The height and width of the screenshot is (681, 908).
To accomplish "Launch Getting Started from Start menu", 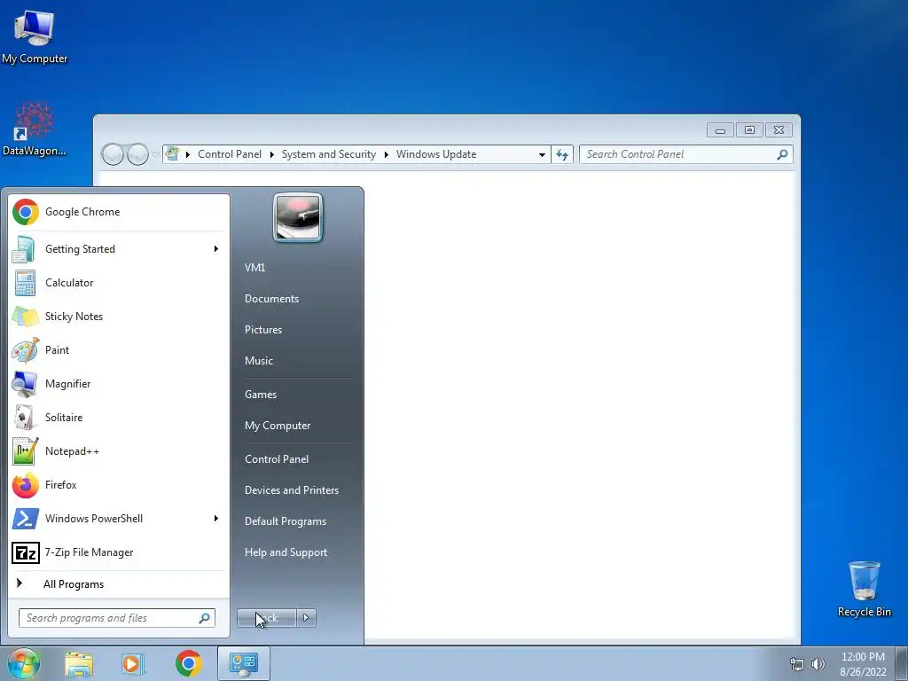I will pos(118,249).
